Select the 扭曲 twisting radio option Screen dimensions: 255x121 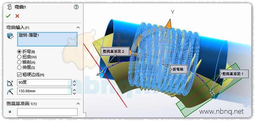(19, 57)
